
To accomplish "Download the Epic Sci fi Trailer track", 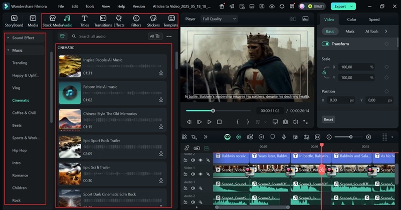I will coord(161,180).
